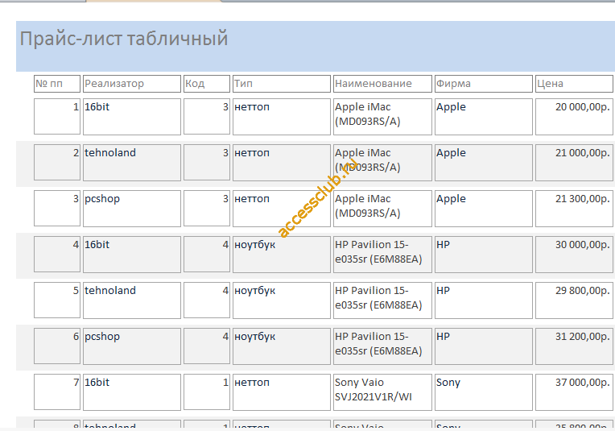Select price cell '30 000,00р.'
This screenshot has height=431, width=615.
(x=574, y=255)
